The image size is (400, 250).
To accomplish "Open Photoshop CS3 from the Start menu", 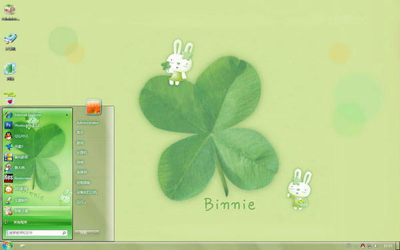I will coord(37,125).
